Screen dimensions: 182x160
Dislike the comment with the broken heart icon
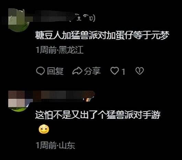pos(140,71)
